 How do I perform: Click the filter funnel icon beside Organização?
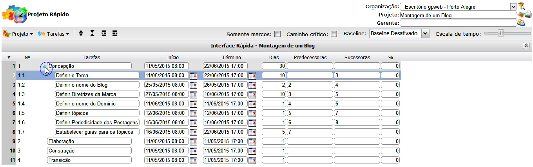click(521, 6)
